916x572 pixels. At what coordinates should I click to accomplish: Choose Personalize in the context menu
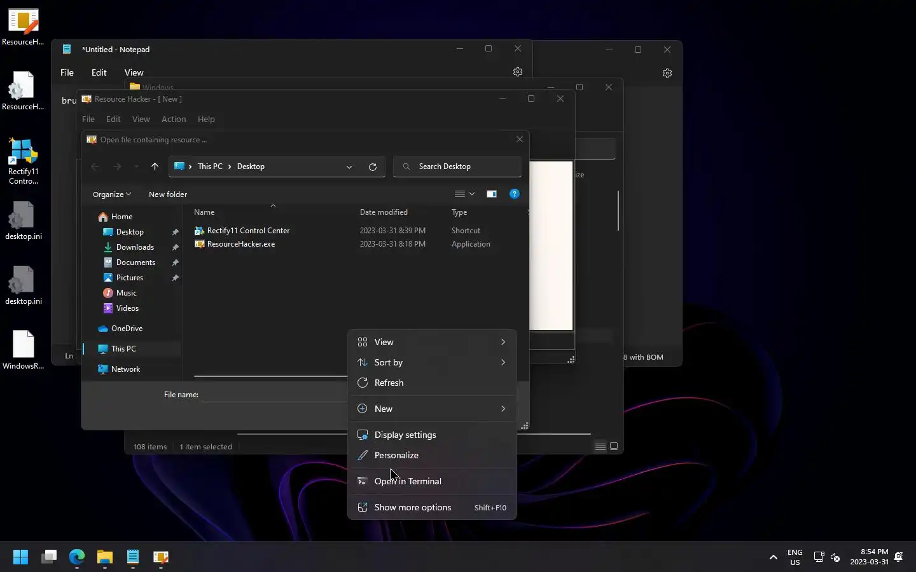pos(432,455)
